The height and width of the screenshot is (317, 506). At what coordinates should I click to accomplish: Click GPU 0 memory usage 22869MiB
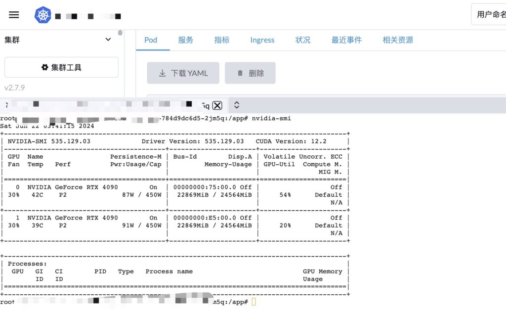[193, 195]
